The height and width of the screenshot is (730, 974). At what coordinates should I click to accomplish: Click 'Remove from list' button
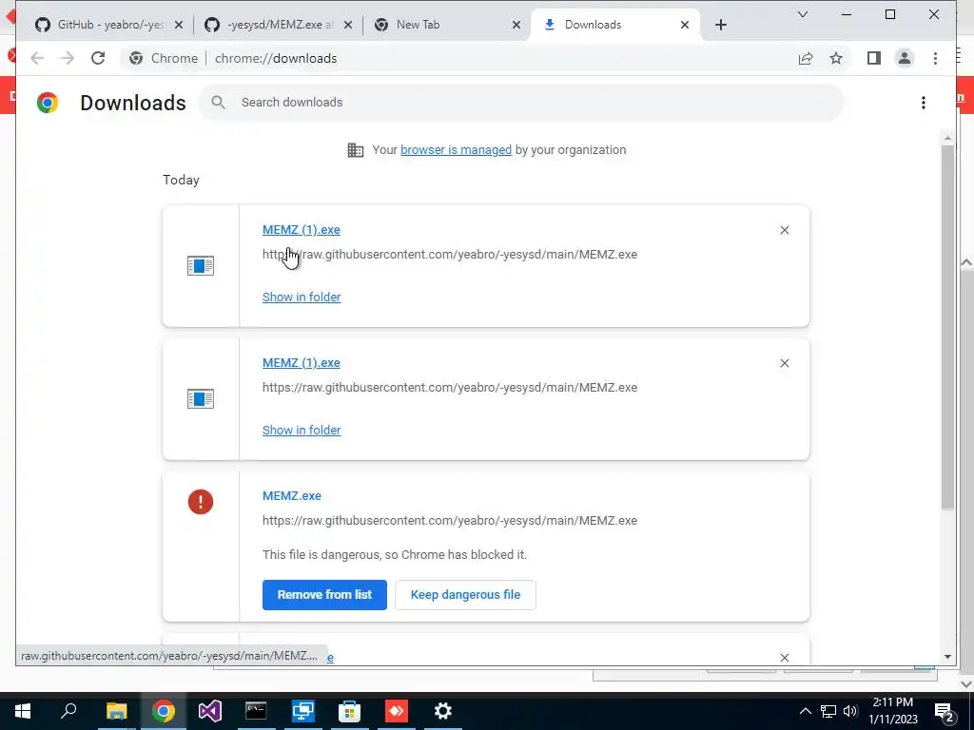324,595
